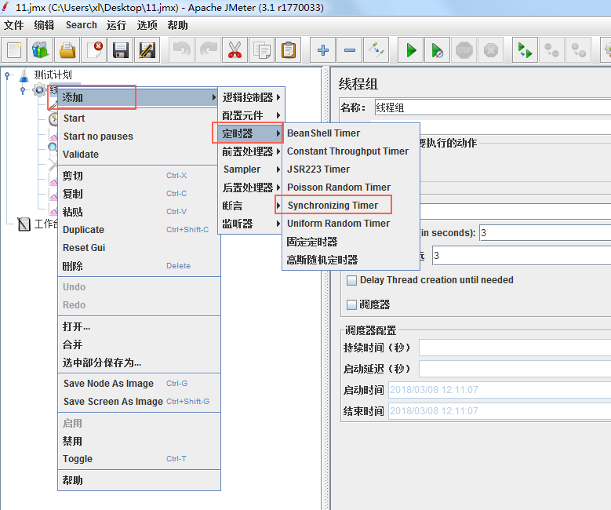Click Start in context menu
The height and width of the screenshot is (510, 611).
(x=139, y=118)
